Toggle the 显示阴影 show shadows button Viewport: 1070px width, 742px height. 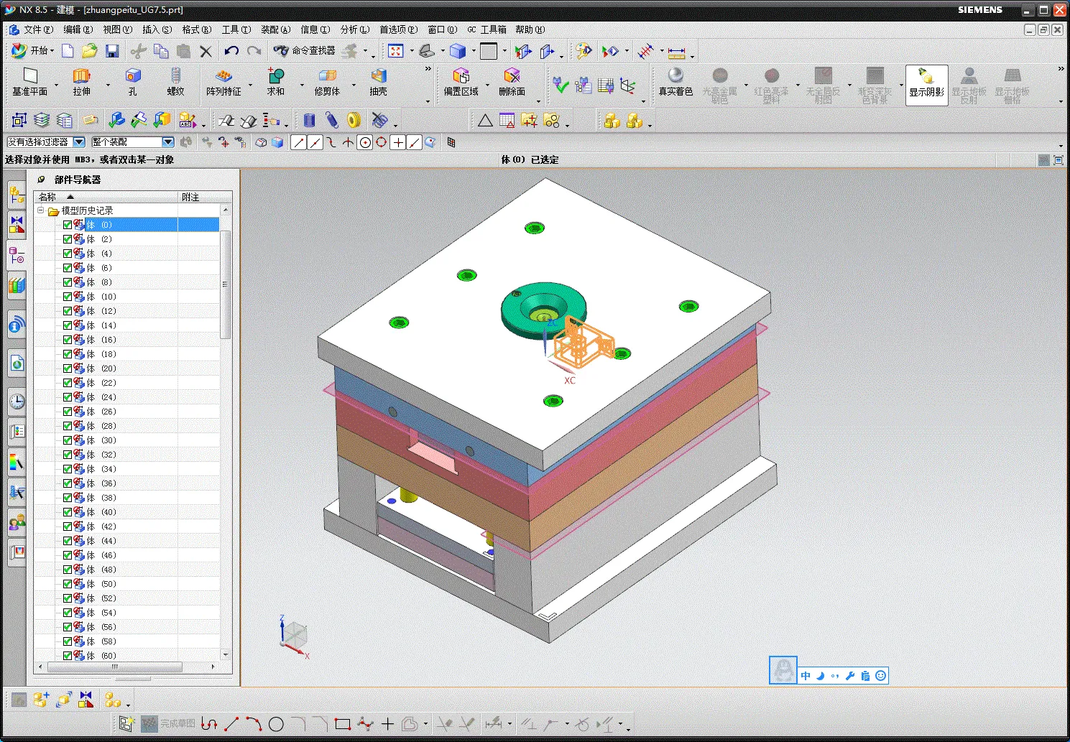[926, 85]
